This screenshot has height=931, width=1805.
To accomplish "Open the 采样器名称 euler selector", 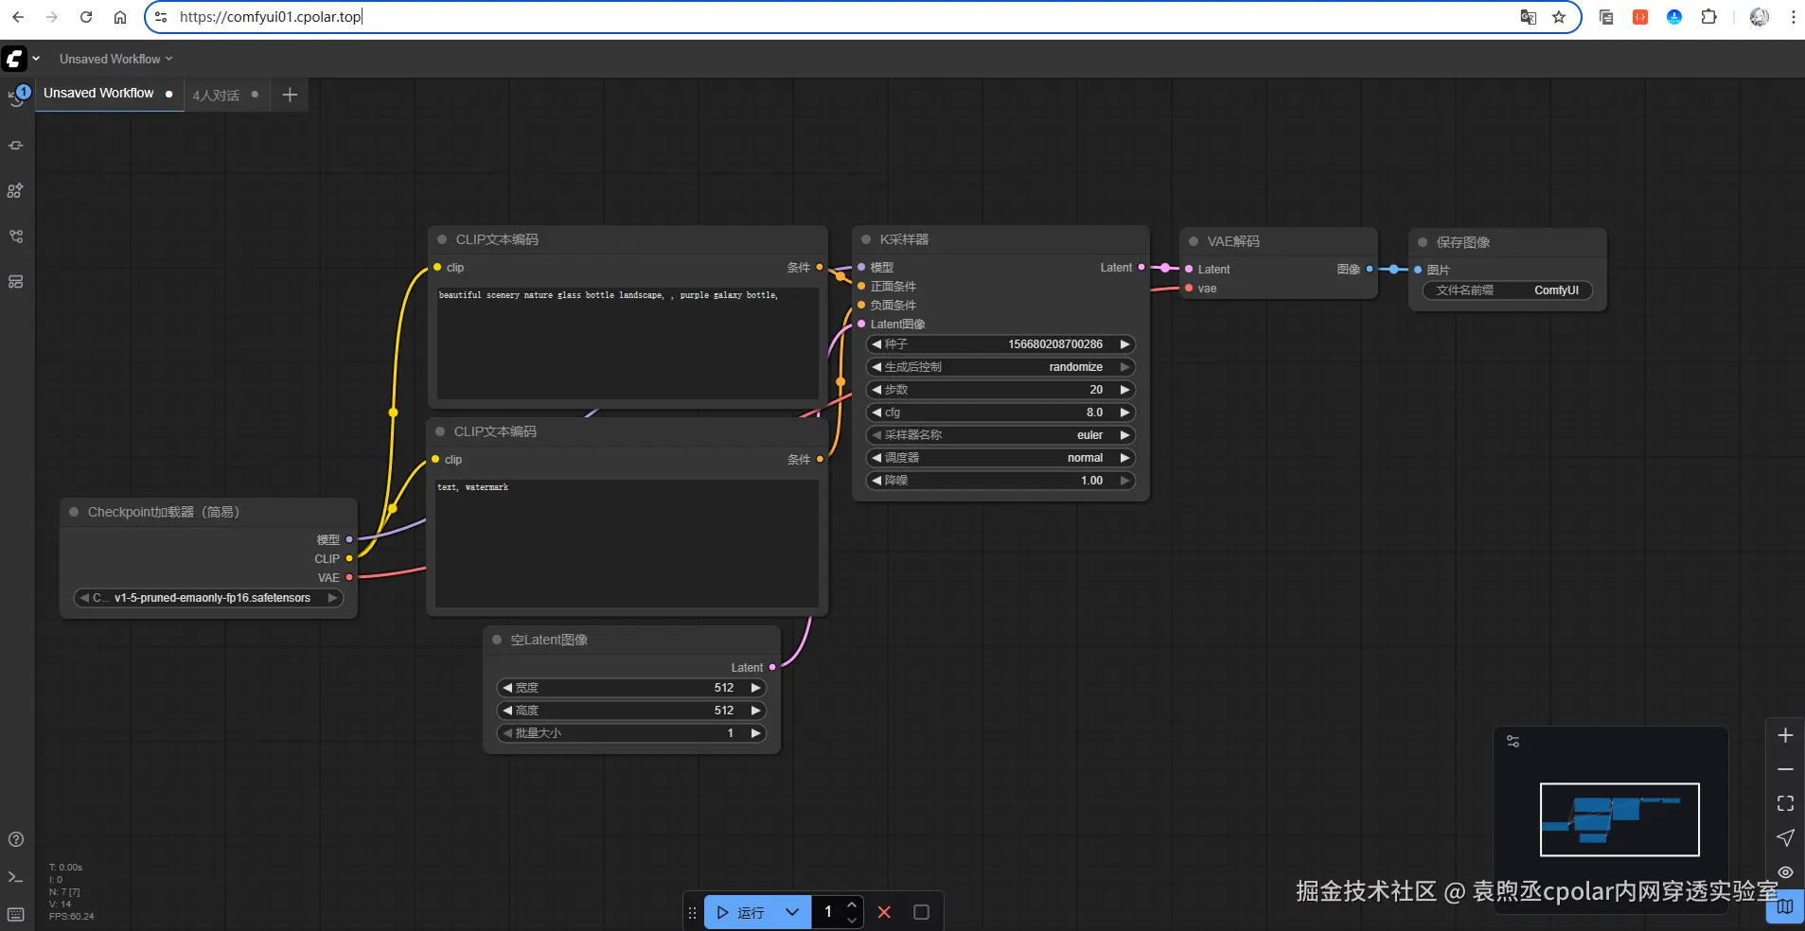I will tap(1000, 435).
